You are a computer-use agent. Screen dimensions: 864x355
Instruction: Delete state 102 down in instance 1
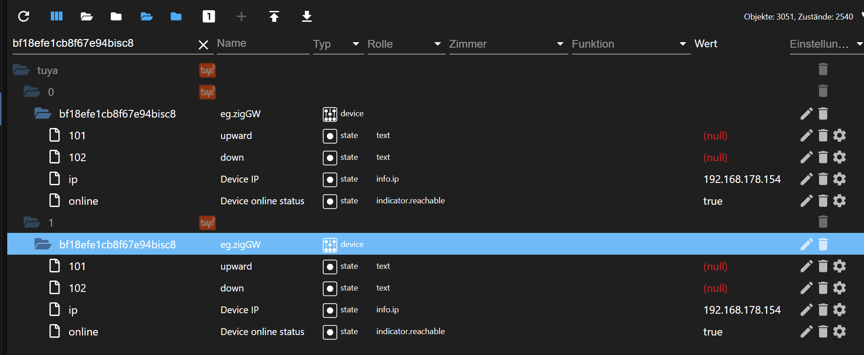point(823,287)
